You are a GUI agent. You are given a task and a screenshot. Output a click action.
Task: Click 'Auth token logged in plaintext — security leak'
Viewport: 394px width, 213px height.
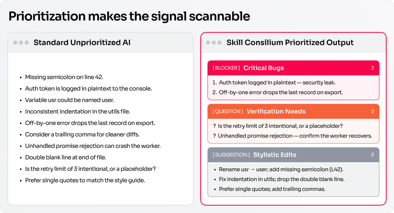pyautogui.click(x=277, y=83)
